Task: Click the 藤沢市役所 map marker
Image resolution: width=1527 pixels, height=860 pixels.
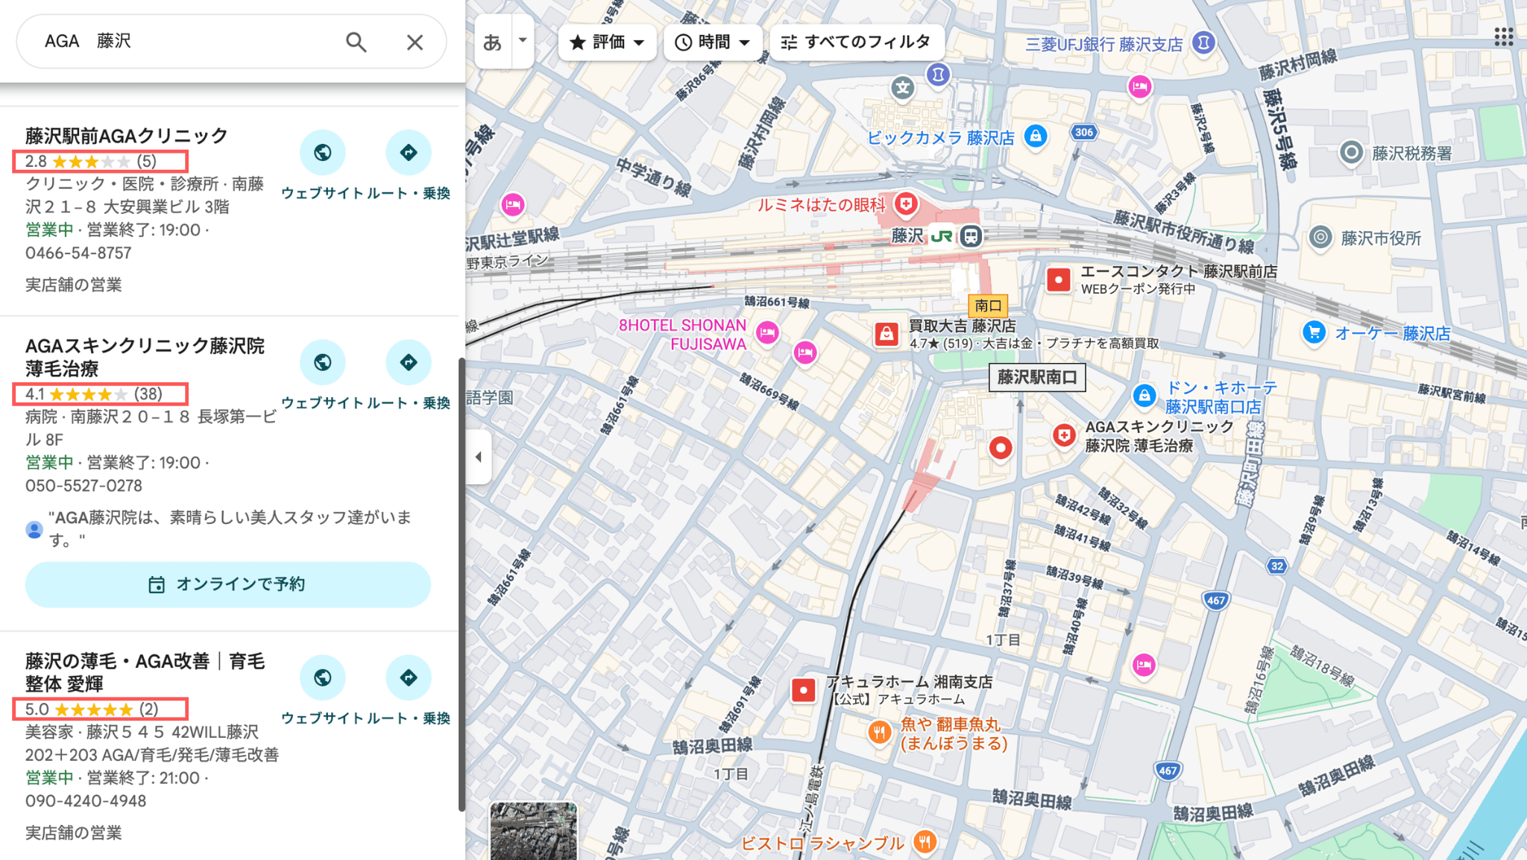Action: [x=1320, y=238]
